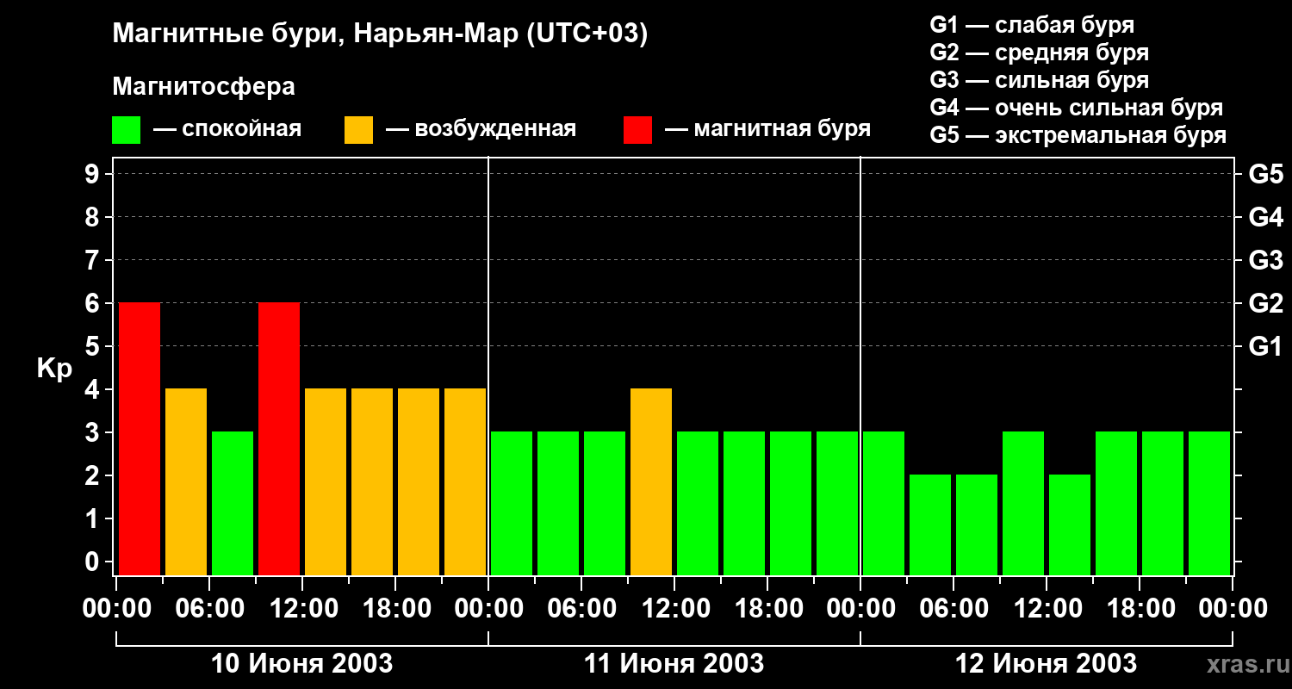The image size is (1292, 689).
Task: Click the '11 Июня 2003' date label
Action: click(x=674, y=664)
